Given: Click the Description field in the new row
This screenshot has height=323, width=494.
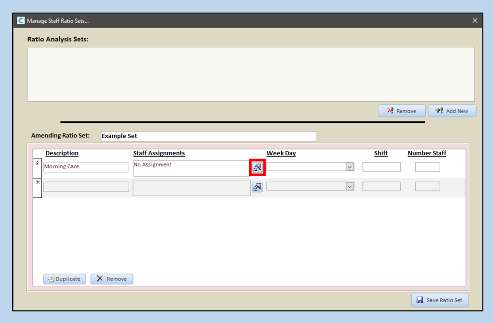Looking at the screenshot, I should pos(86,187).
